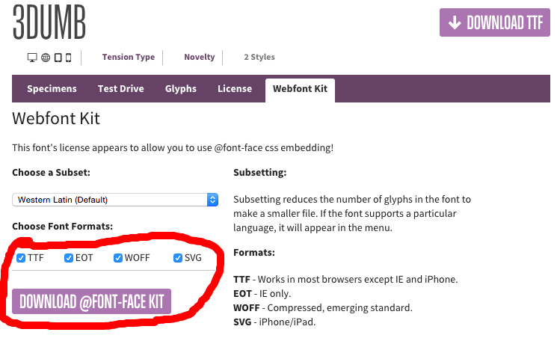560x347 pixels.
Task: Open the Western Latin subset dropdown
Action: pyautogui.click(x=115, y=200)
